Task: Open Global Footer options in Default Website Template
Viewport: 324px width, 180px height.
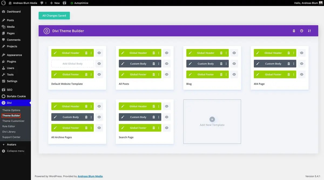Action: tap(91, 75)
